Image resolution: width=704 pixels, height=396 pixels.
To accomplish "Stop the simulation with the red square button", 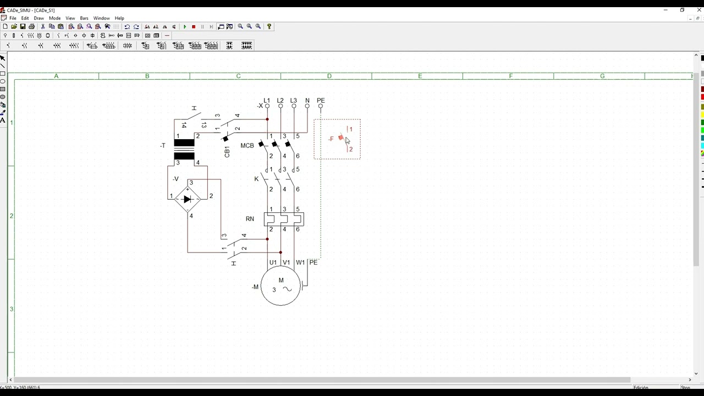I will [194, 26].
